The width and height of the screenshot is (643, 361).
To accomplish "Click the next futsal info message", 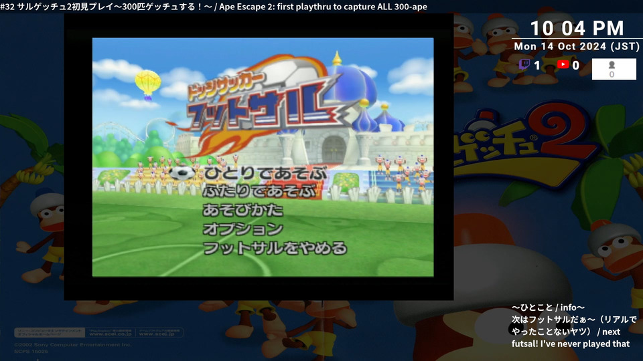I will pyautogui.click(x=574, y=332).
